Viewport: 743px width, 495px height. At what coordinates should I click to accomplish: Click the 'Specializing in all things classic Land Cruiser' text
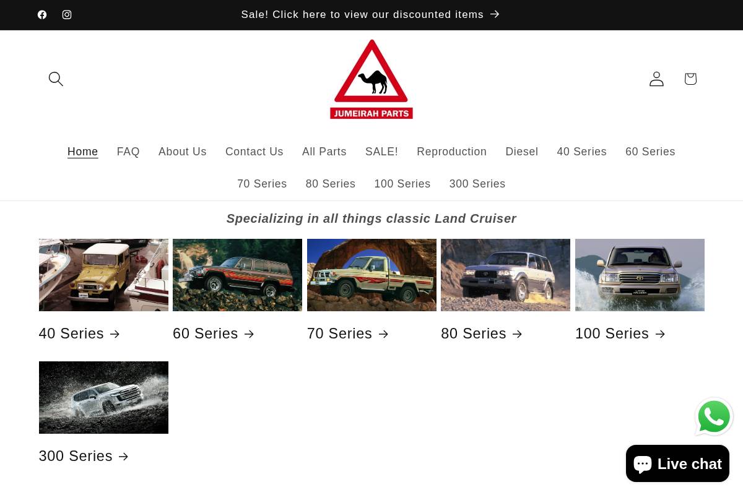pos(371,218)
